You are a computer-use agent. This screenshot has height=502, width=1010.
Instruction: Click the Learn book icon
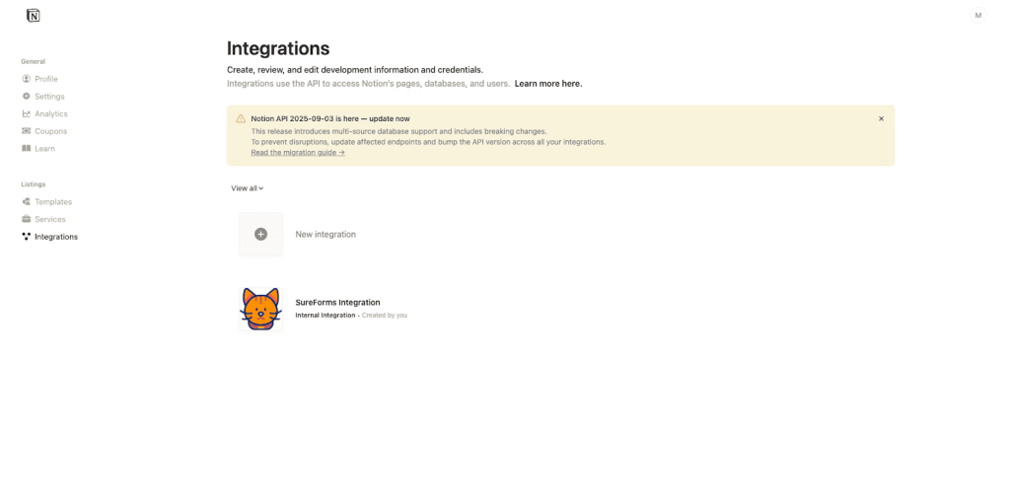click(27, 149)
